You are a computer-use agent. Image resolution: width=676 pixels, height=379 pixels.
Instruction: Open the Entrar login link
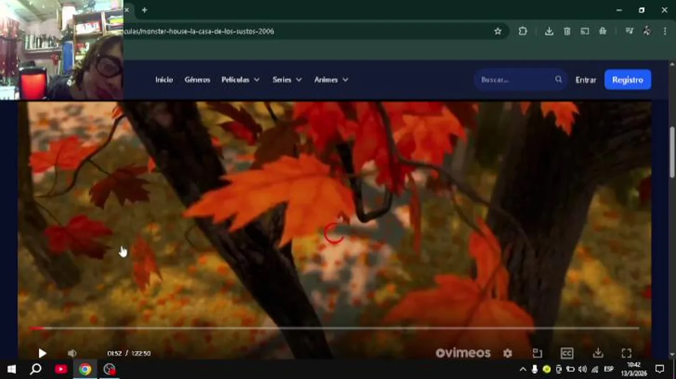(585, 80)
